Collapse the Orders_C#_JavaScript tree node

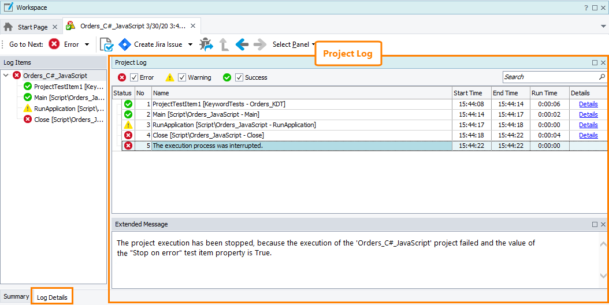click(x=6, y=76)
